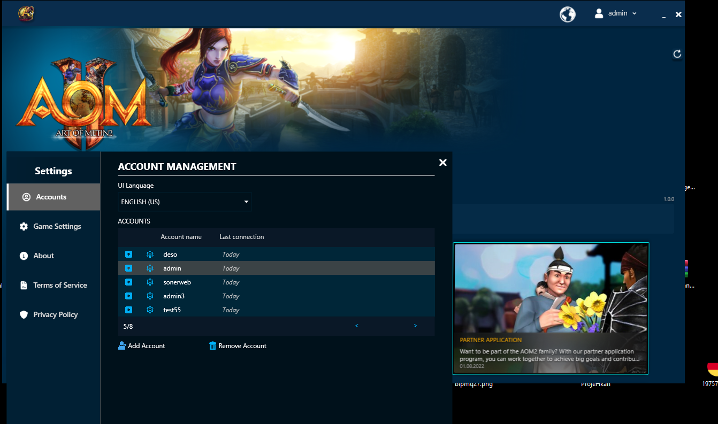
Task: Click the Last connection column header
Action: [x=242, y=237]
